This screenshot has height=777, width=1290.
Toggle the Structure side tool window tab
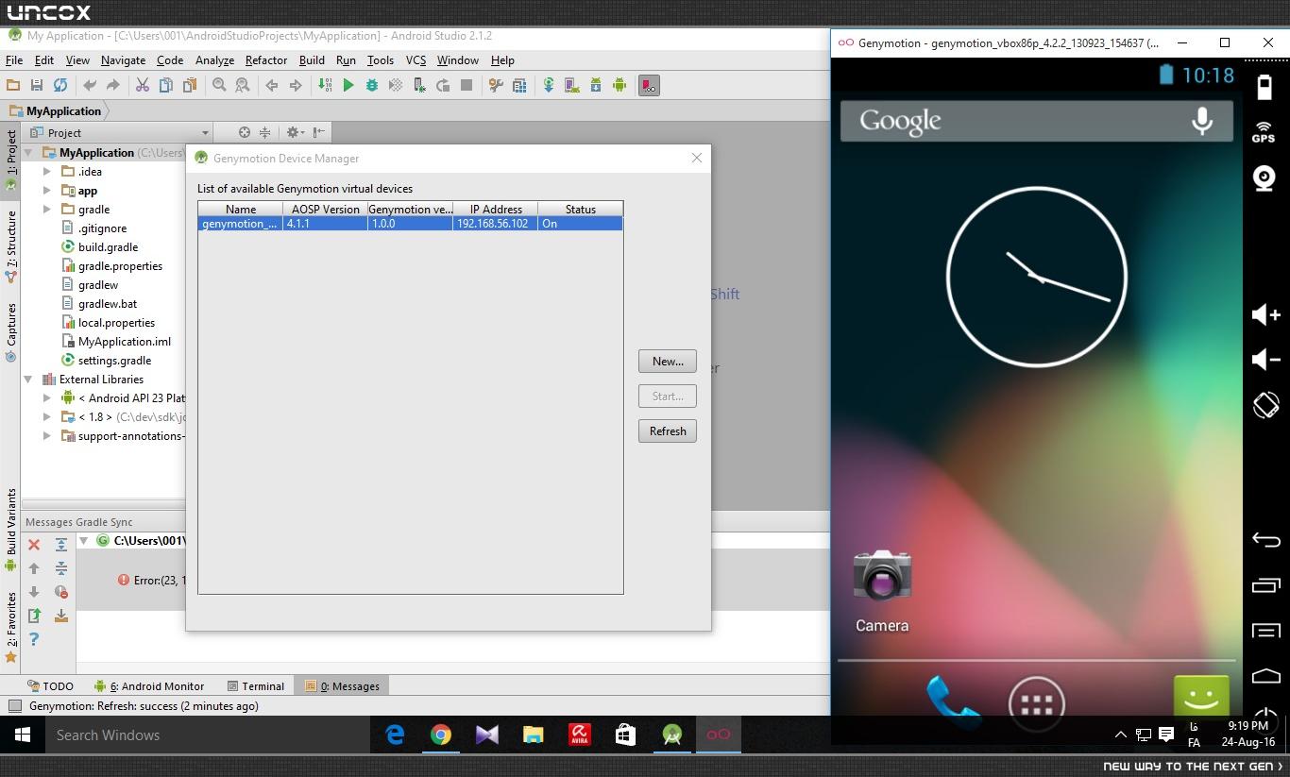[x=11, y=245]
